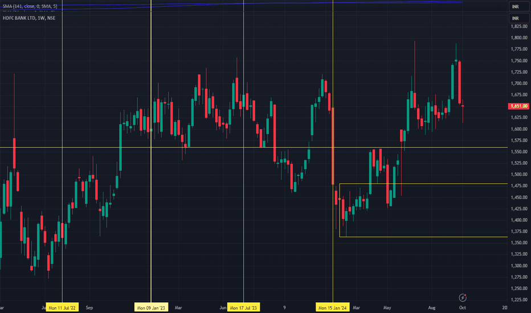Image resolution: width=531 pixels, height=313 pixels.
Task: Click the 1,250.00 price axis label
Action: (519, 289)
